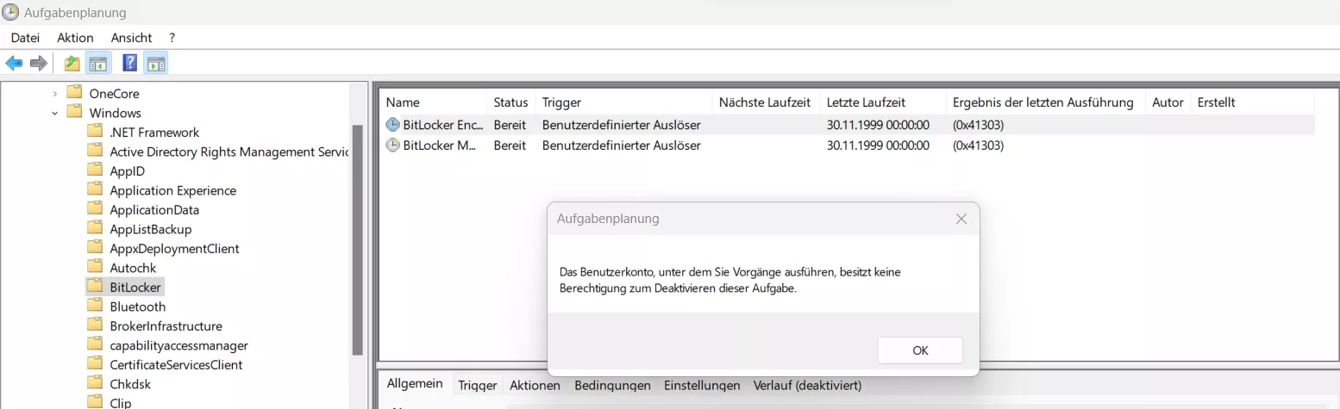
Task: Open the Help toolbar icon
Action: pyautogui.click(x=130, y=63)
